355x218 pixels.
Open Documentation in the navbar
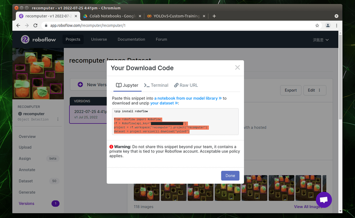131,39
